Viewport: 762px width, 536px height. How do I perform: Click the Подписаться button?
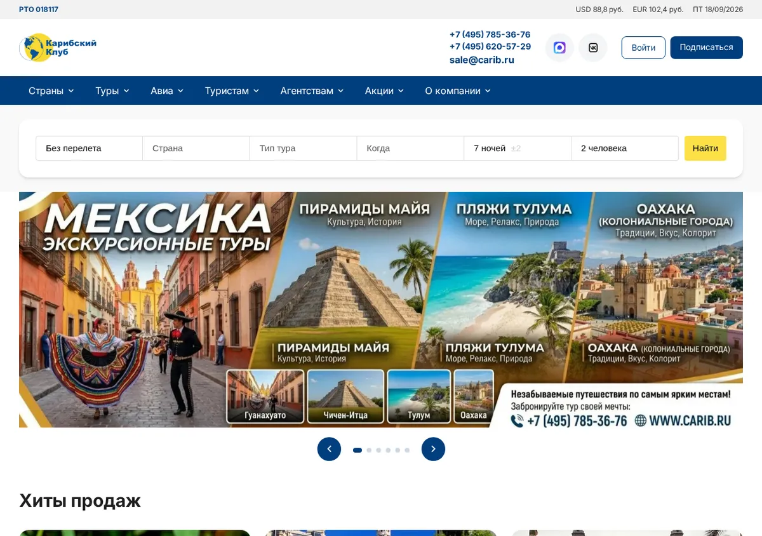706,48
